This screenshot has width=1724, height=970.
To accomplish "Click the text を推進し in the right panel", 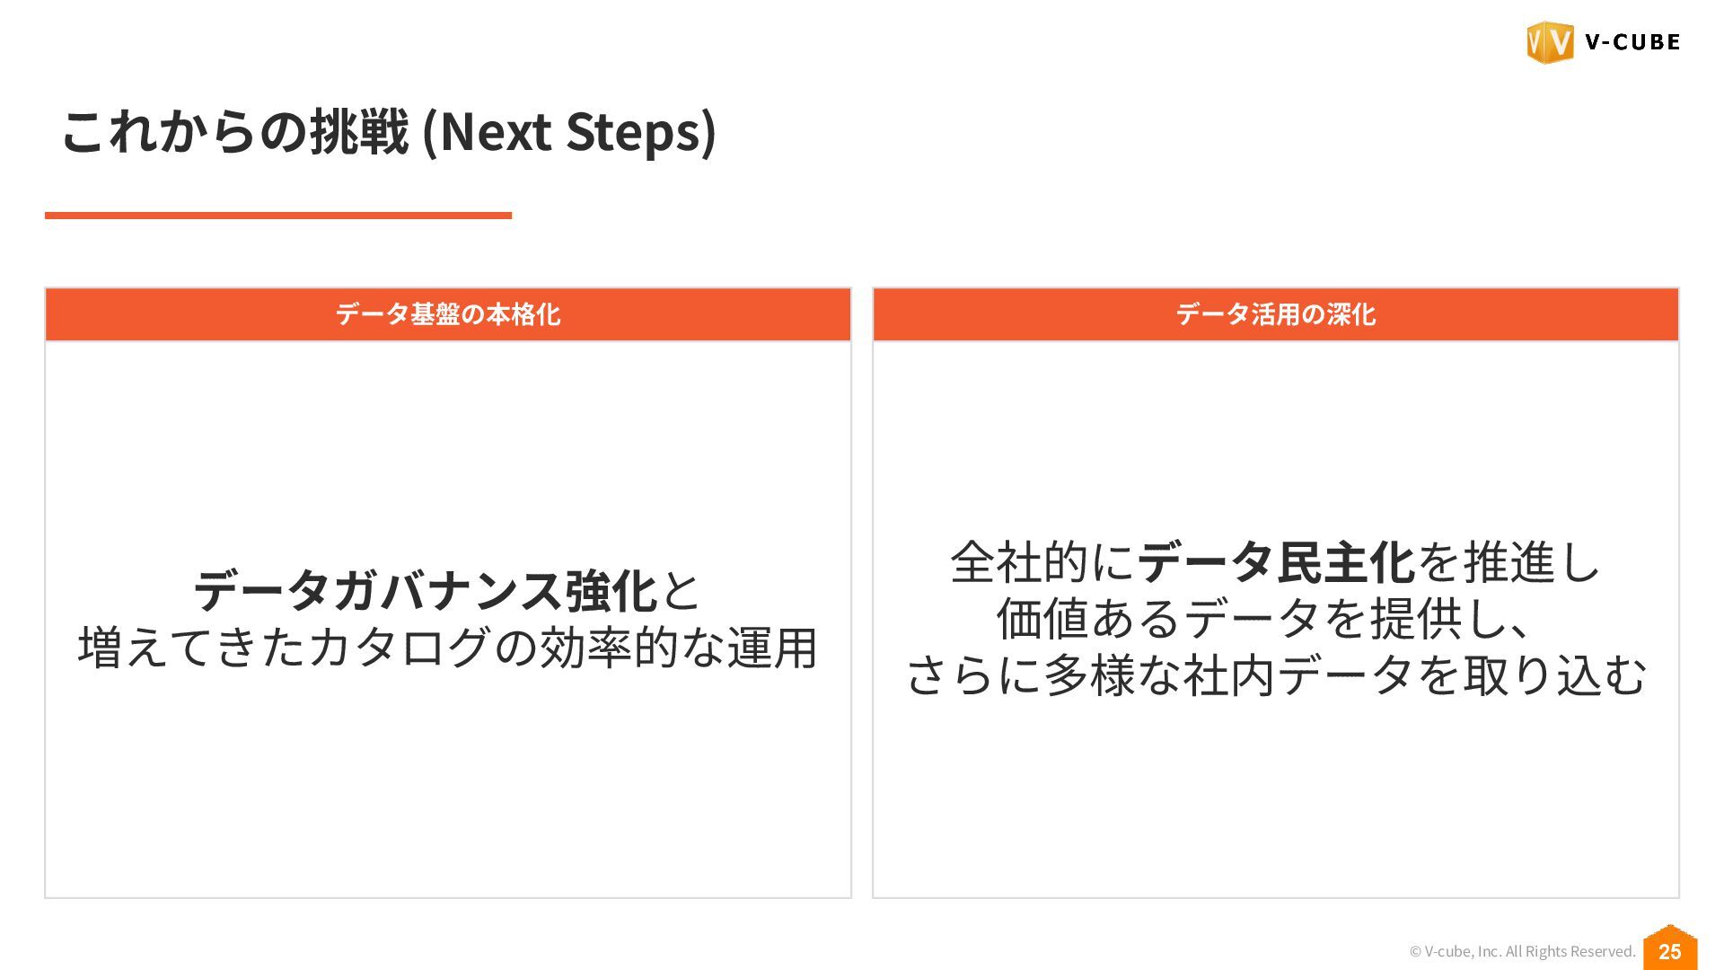I will pyautogui.click(x=1508, y=563).
